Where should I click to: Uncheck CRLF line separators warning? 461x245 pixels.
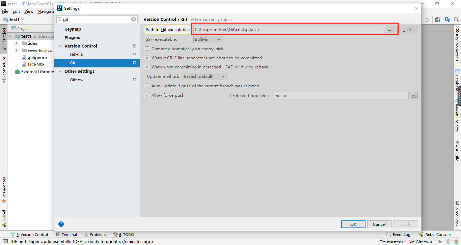click(x=147, y=58)
